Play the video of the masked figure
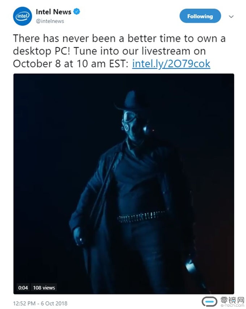 124,184
